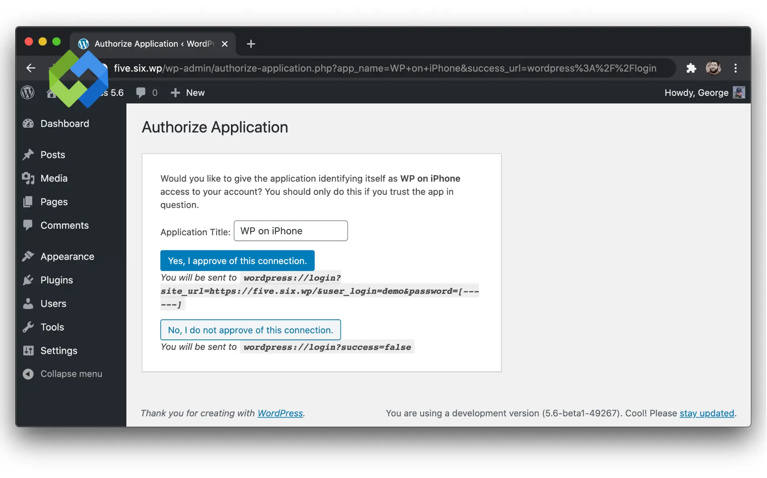Click the New button in the admin bar
This screenshot has height=478, width=767.
point(188,93)
